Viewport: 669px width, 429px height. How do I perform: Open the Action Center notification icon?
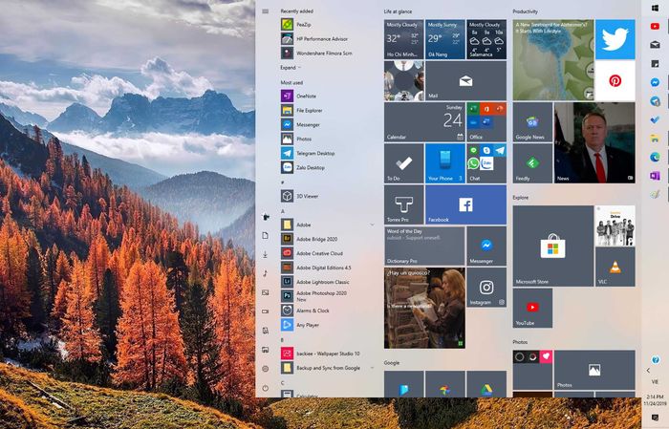pyautogui.click(x=655, y=418)
